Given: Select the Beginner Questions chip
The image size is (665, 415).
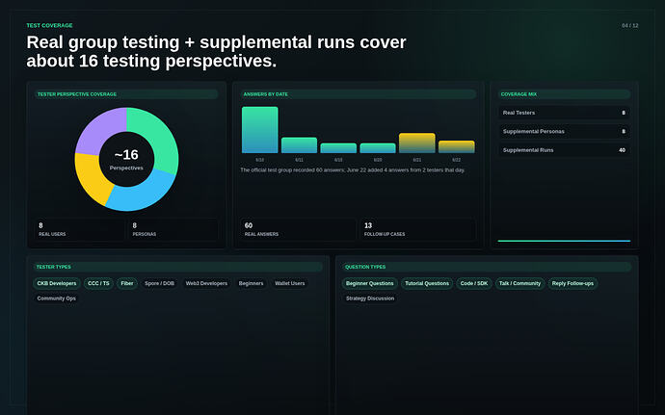Looking at the screenshot, I should point(369,283).
